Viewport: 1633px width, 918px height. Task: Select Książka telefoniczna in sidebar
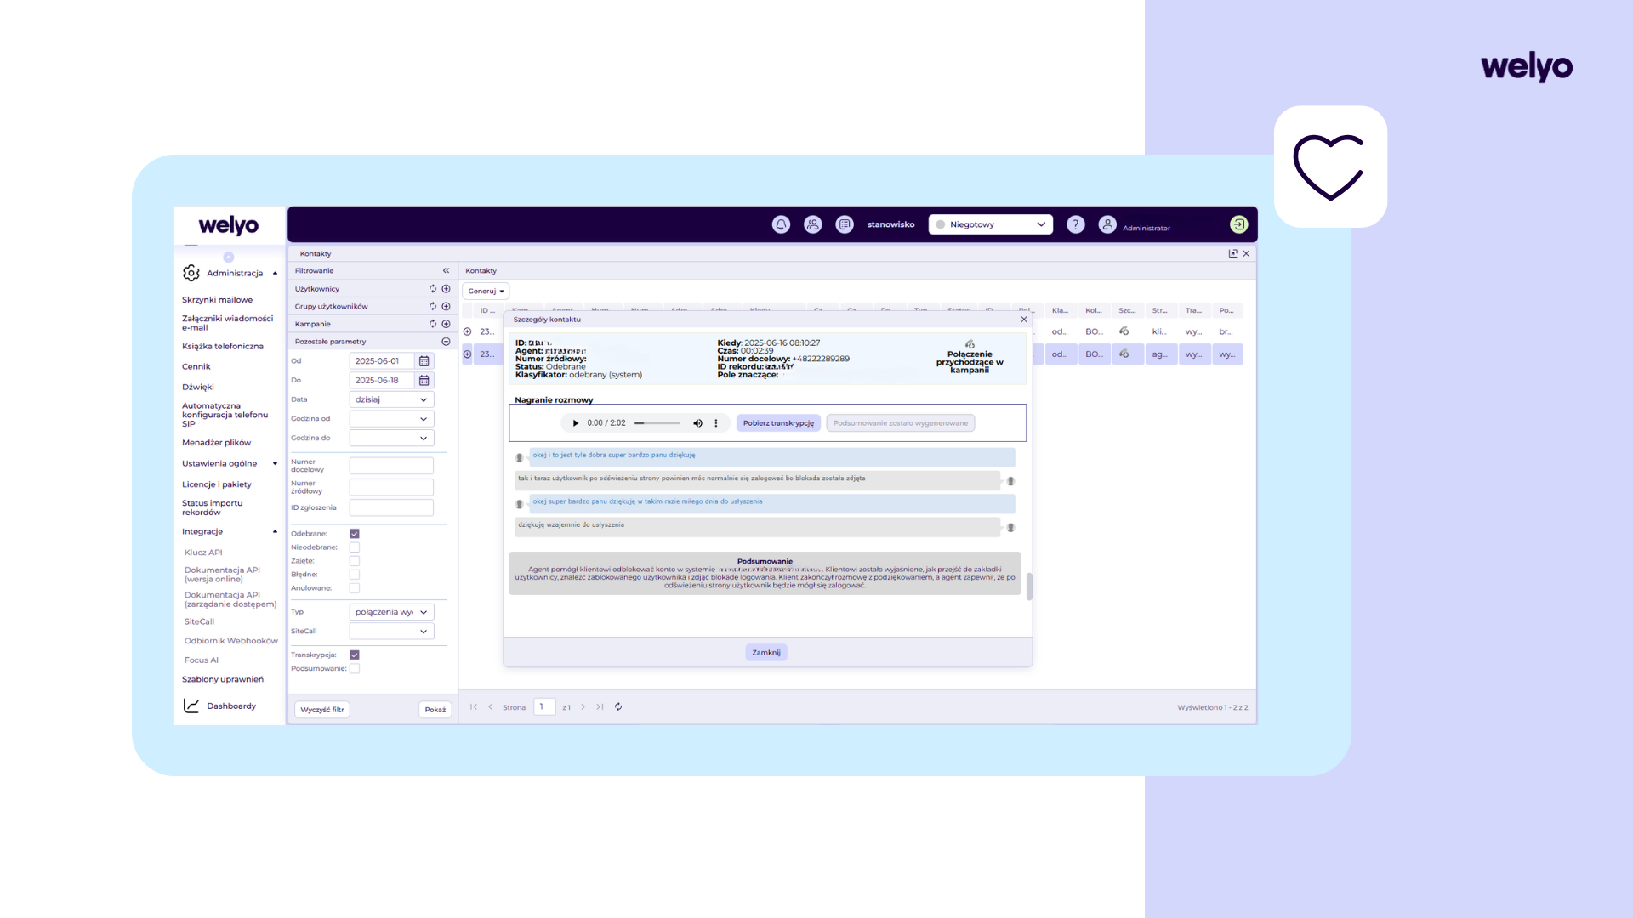[x=223, y=347]
